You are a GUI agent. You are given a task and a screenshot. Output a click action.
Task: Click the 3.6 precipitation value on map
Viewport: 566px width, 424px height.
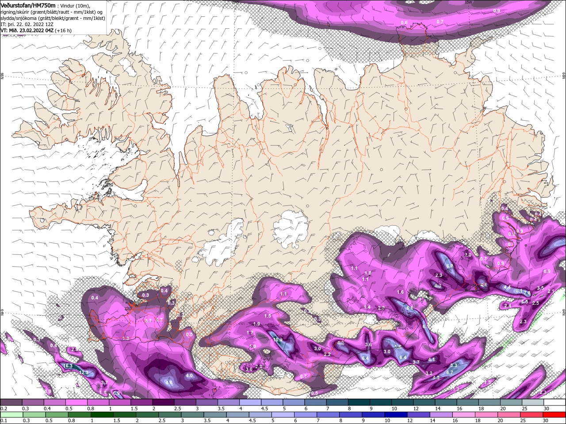click(368, 344)
